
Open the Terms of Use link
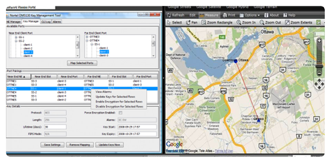[x=224, y=151]
